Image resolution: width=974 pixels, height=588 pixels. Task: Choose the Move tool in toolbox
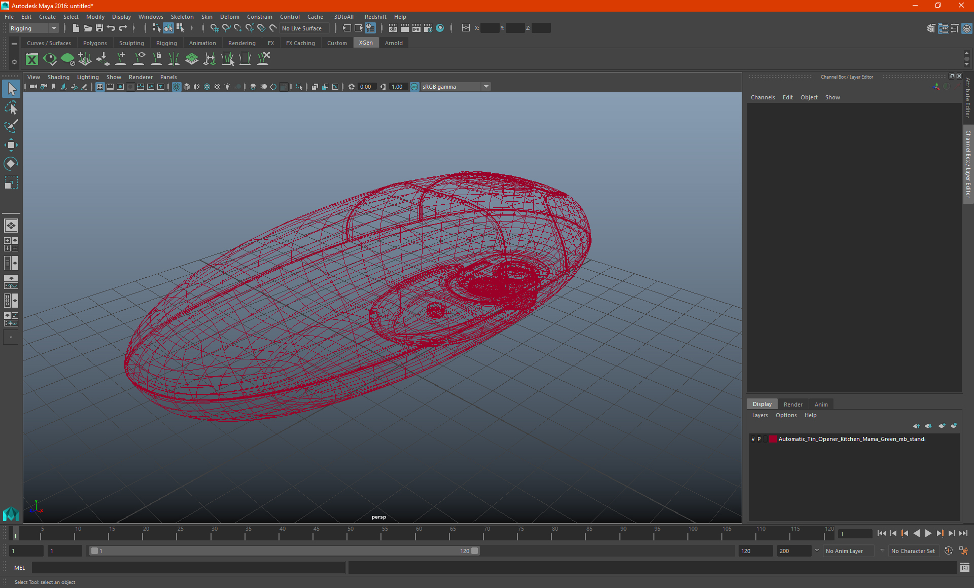click(x=11, y=145)
